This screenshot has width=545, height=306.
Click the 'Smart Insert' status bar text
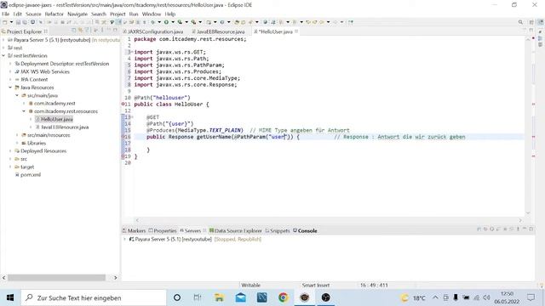click(316, 286)
